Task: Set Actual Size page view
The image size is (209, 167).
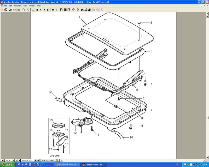Action: 61,10
